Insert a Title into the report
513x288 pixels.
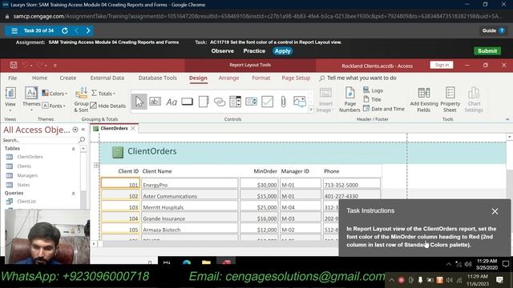[372, 99]
